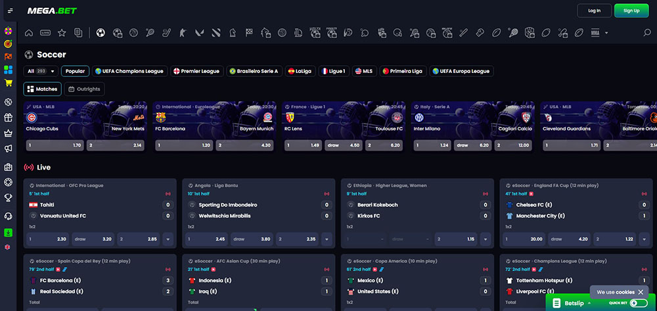This screenshot has height=311, width=657.
Task: Open the spinning wheel sidebar icon
Action: (x=8, y=31)
